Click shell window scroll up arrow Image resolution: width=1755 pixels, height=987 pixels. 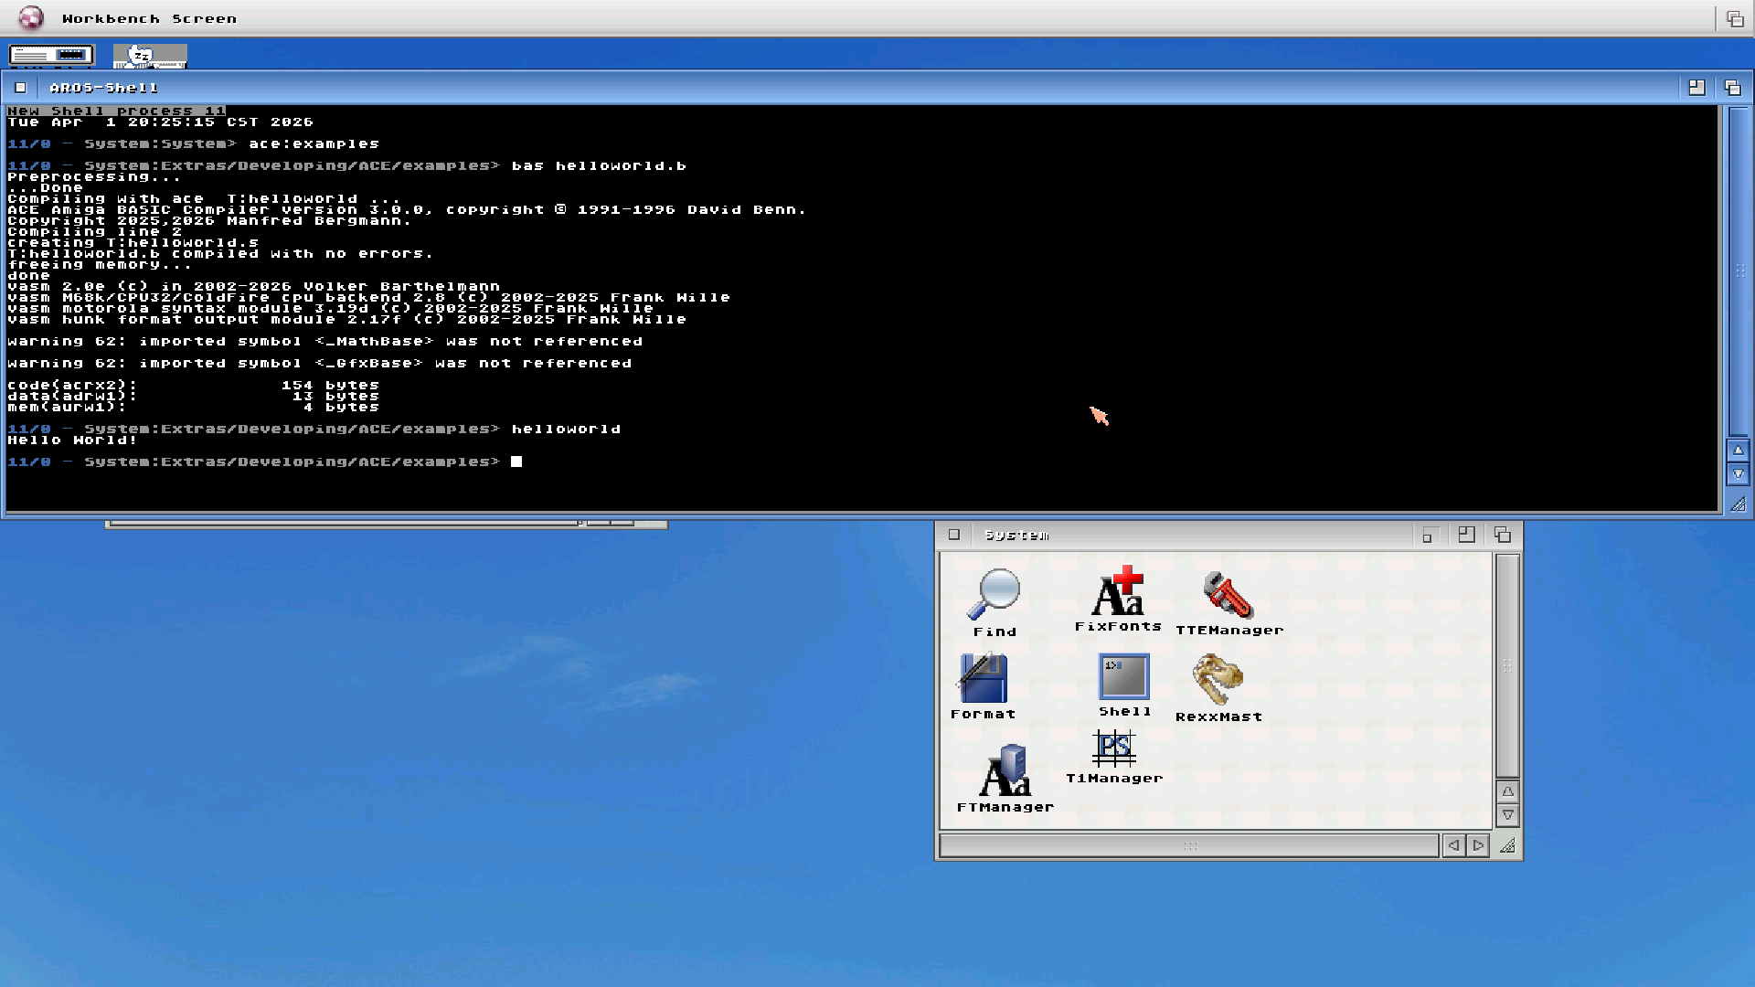(1738, 451)
